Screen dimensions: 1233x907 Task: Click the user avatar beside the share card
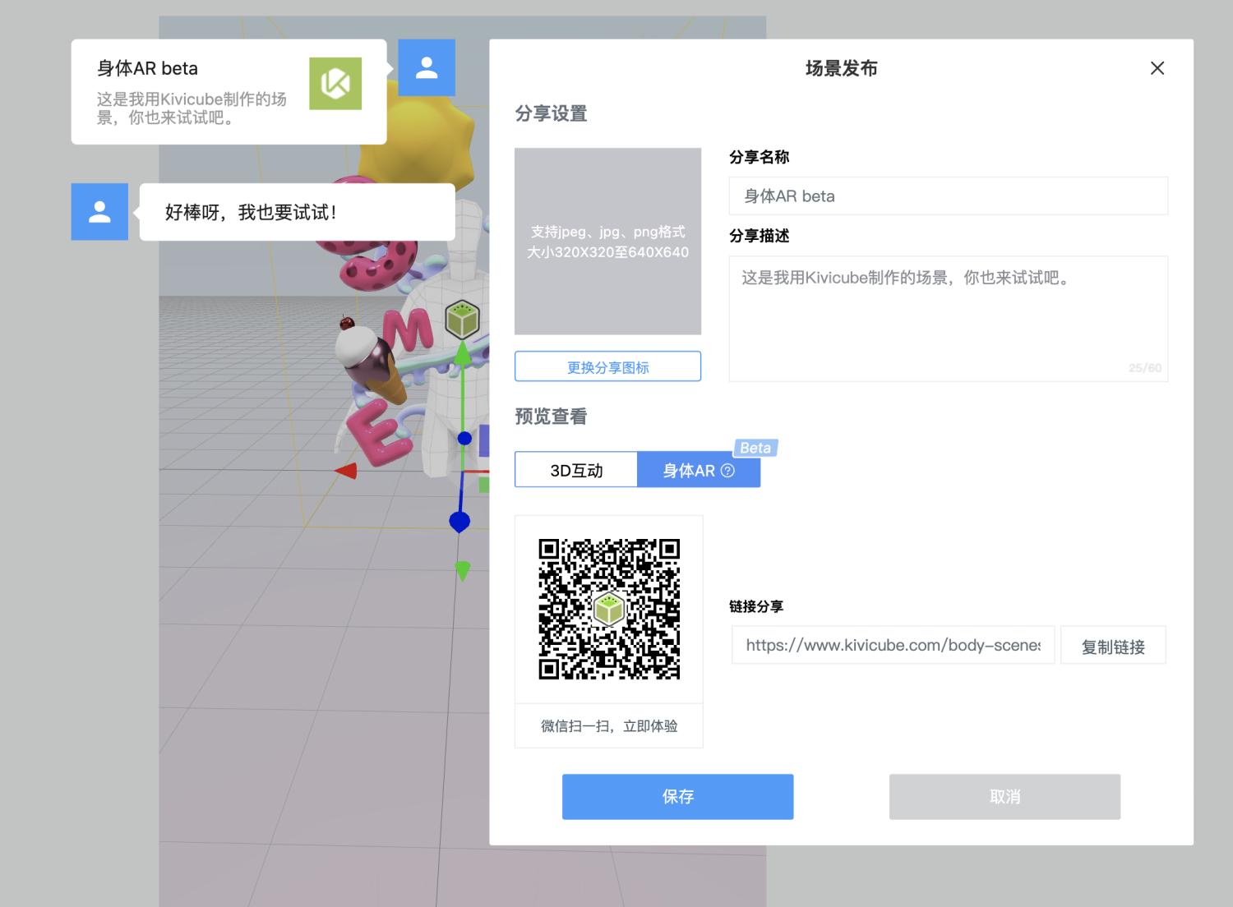click(427, 67)
